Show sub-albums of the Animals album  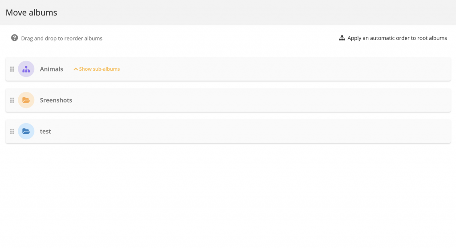click(99, 69)
